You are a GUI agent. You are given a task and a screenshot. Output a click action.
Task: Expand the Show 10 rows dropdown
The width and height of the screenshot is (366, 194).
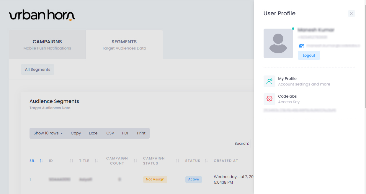pos(48,133)
